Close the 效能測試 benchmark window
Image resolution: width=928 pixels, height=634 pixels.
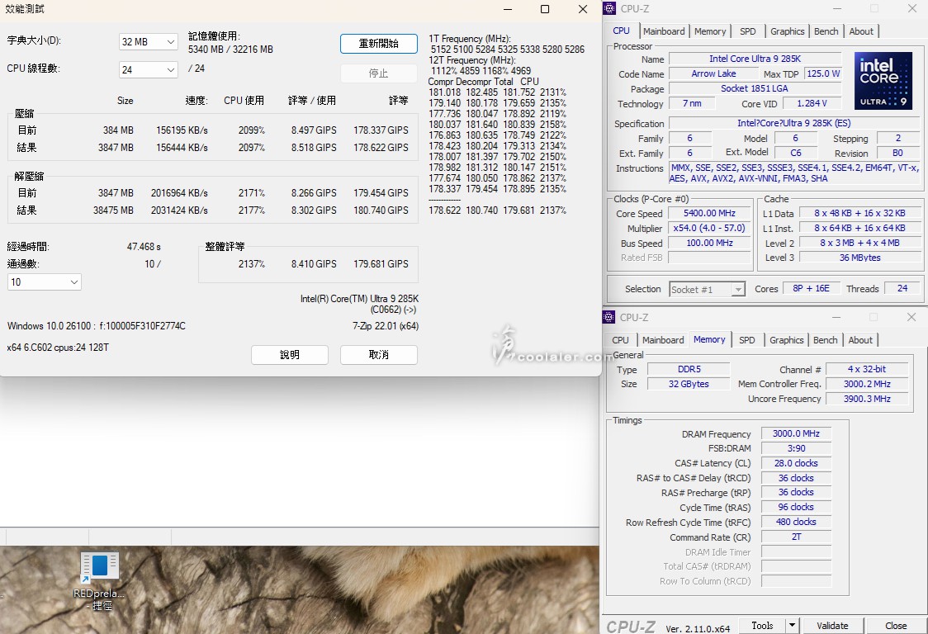(x=583, y=9)
